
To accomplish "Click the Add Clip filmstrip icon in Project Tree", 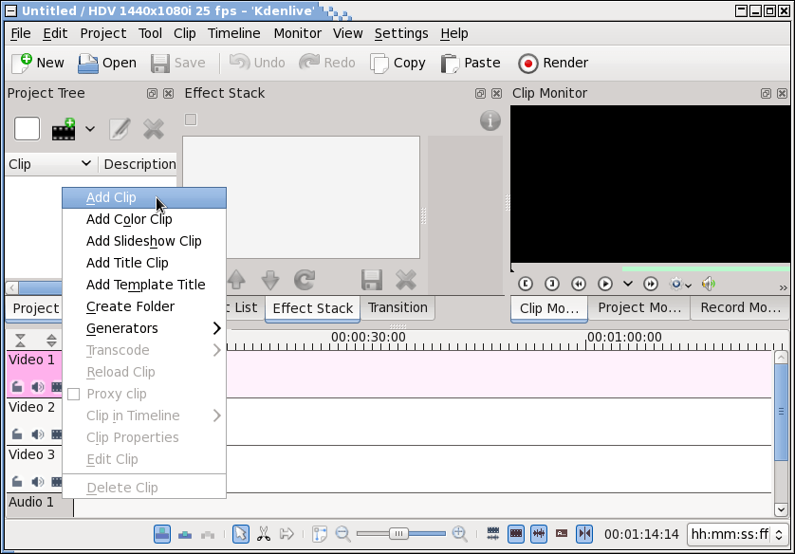I will [64, 129].
